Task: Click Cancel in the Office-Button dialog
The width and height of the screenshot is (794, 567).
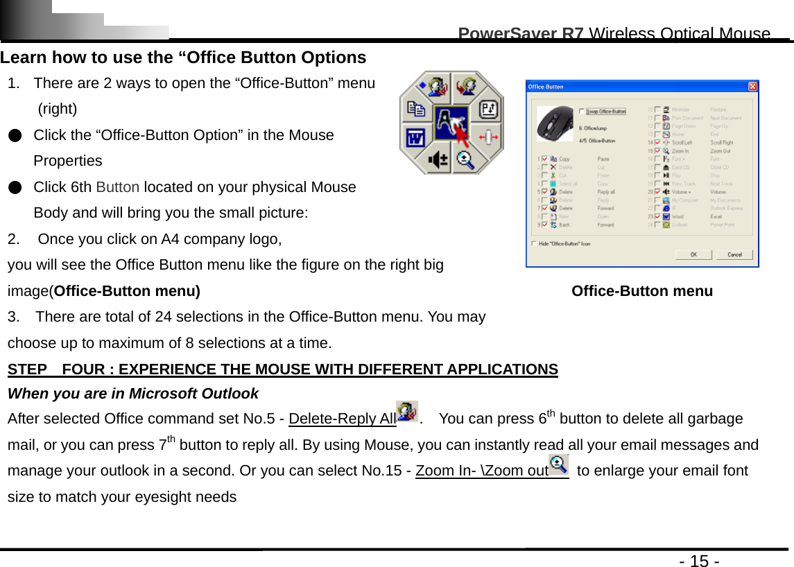Action: pyautogui.click(x=735, y=254)
